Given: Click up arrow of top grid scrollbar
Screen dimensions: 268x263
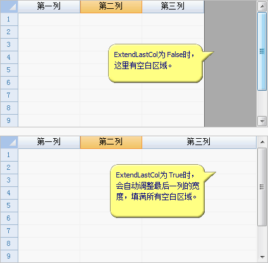Looking at the screenshot, I should click(262, 6).
